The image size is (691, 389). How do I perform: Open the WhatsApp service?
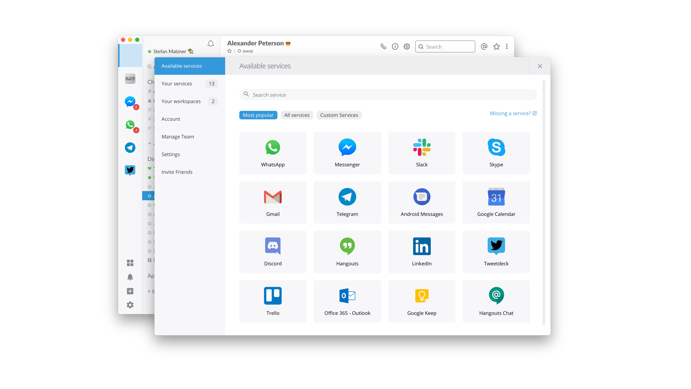point(273,152)
